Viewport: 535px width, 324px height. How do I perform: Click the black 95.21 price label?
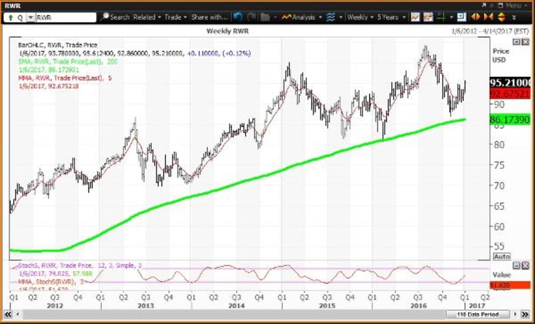coord(510,83)
